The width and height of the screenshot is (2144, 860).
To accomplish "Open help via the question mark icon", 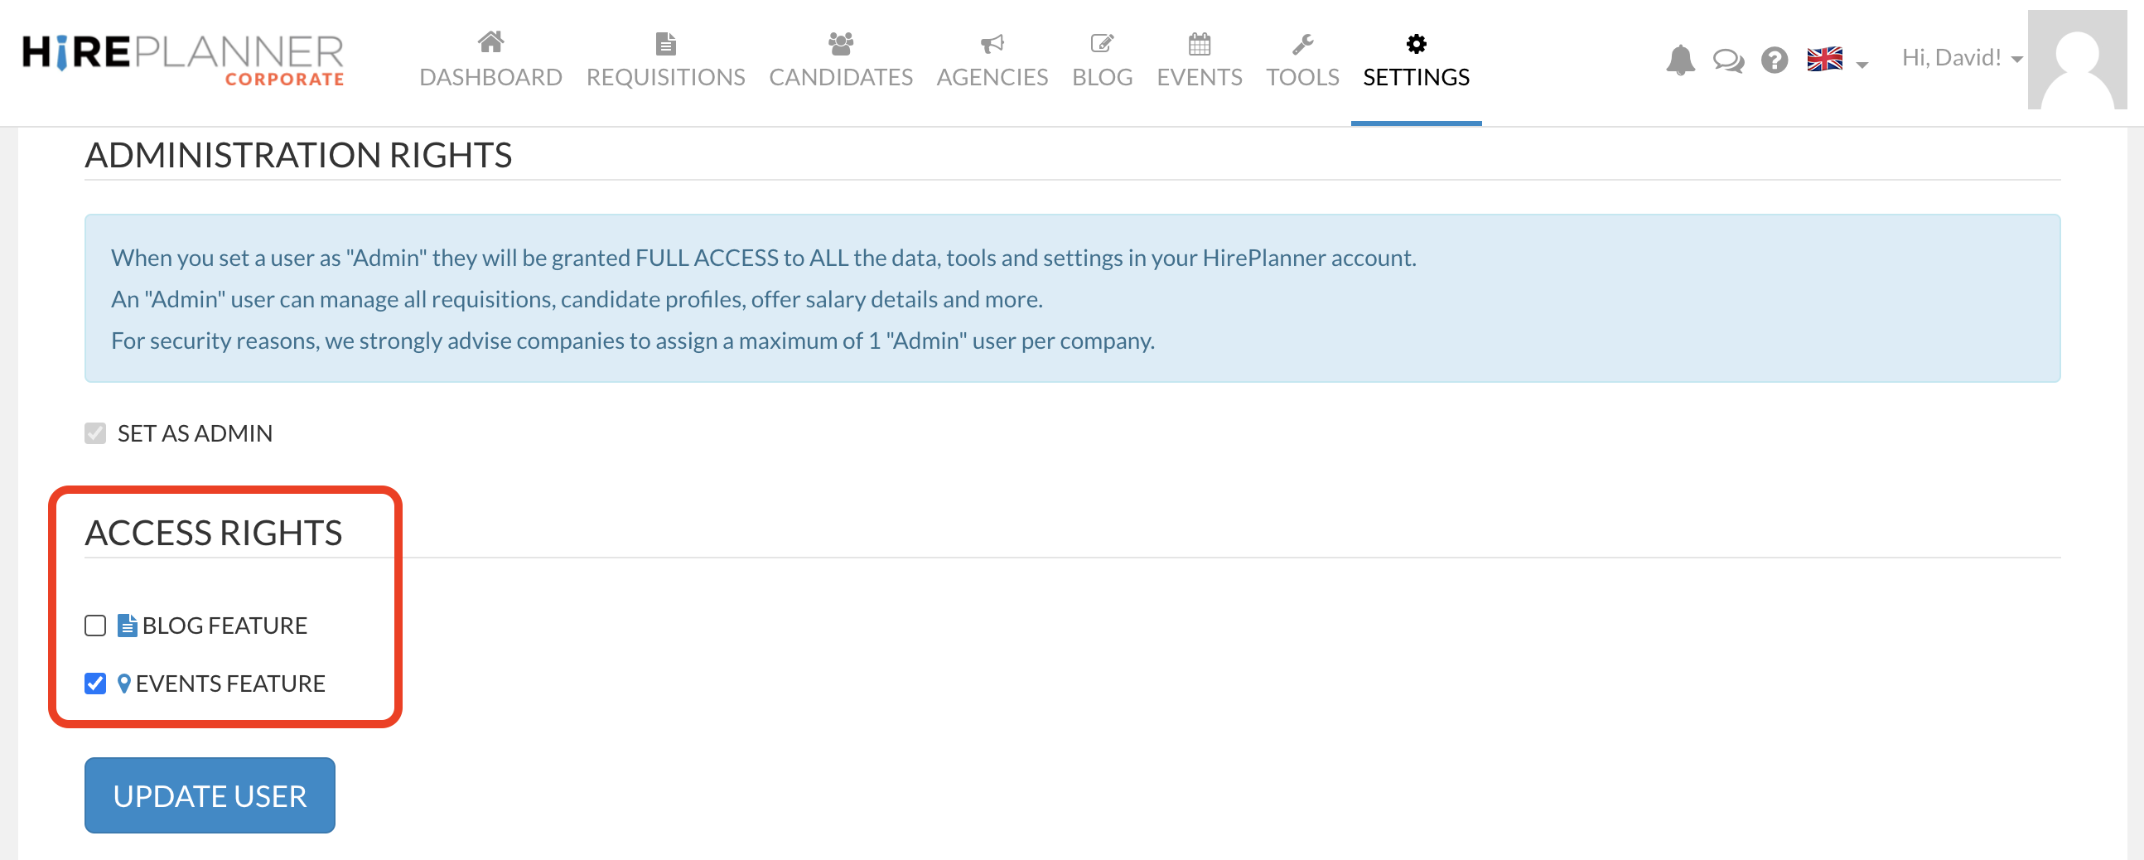I will point(1775,59).
